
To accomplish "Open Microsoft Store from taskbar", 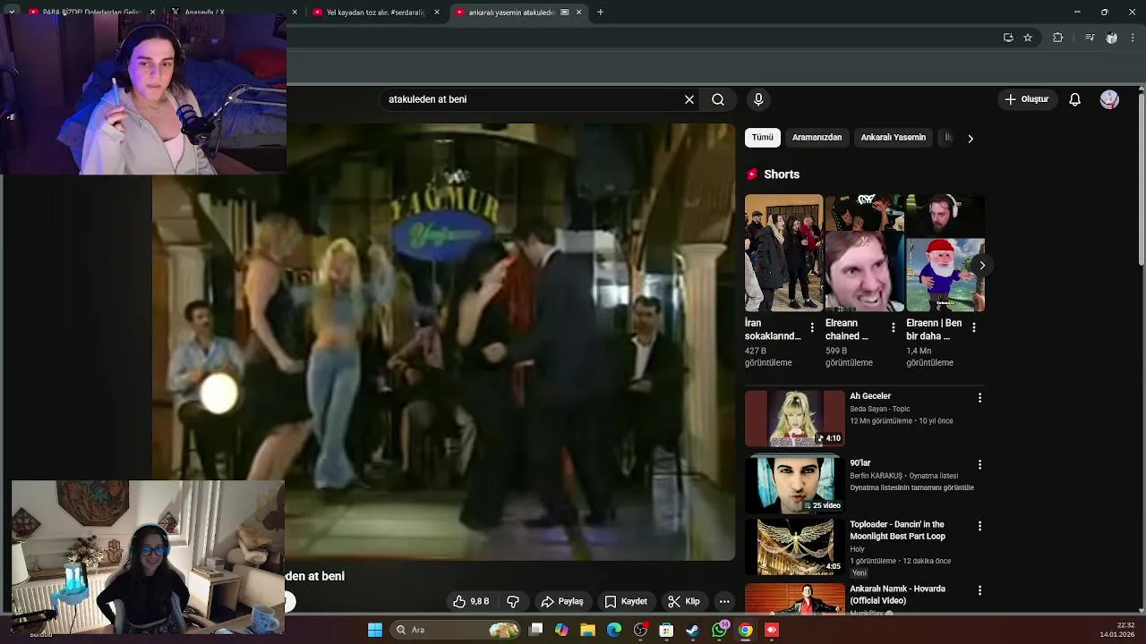I will (666, 630).
